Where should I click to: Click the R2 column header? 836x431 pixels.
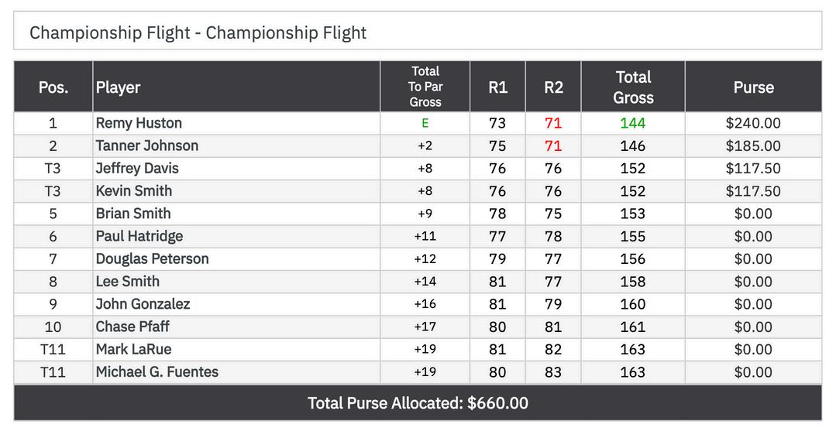click(553, 87)
